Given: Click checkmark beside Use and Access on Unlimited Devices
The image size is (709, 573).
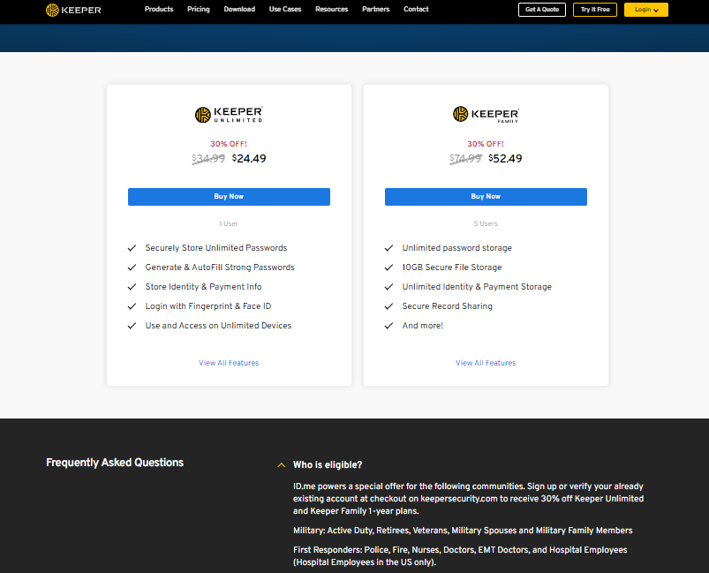Looking at the screenshot, I should pos(132,326).
